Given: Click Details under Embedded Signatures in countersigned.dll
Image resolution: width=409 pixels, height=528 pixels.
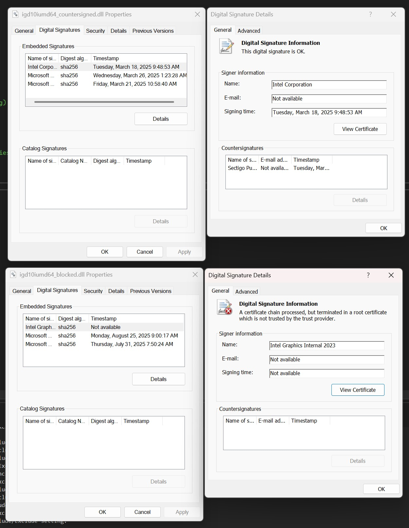Looking at the screenshot, I should [x=161, y=119].
